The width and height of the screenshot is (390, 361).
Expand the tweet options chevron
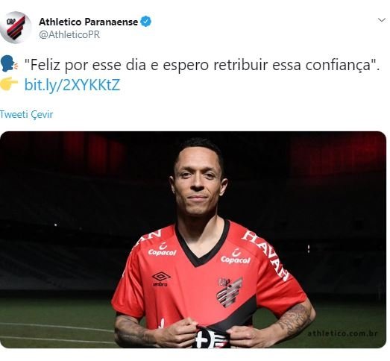pyautogui.click(x=382, y=20)
